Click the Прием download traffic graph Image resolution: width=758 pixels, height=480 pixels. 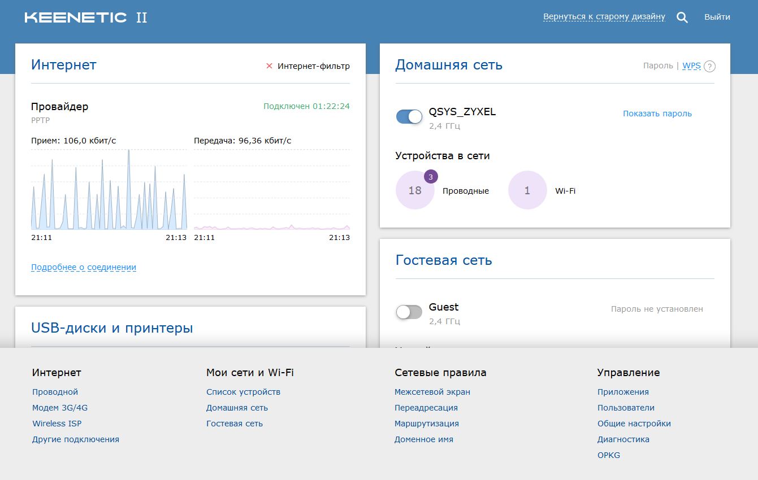[109, 189]
